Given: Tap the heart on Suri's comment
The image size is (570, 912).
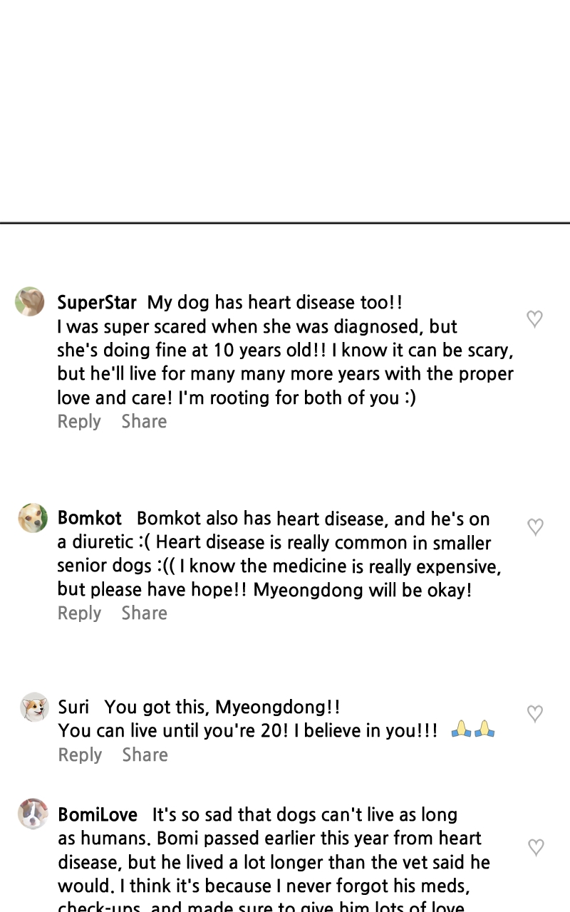Looking at the screenshot, I should point(535,713).
